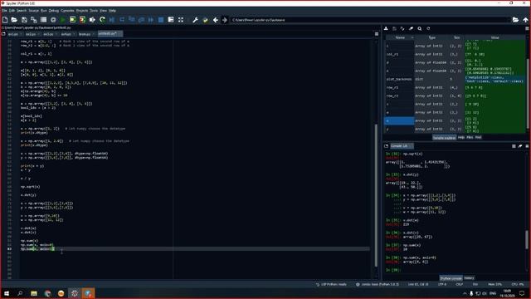Open the Run menu
Screen dimensions: 531x299
(44, 11)
